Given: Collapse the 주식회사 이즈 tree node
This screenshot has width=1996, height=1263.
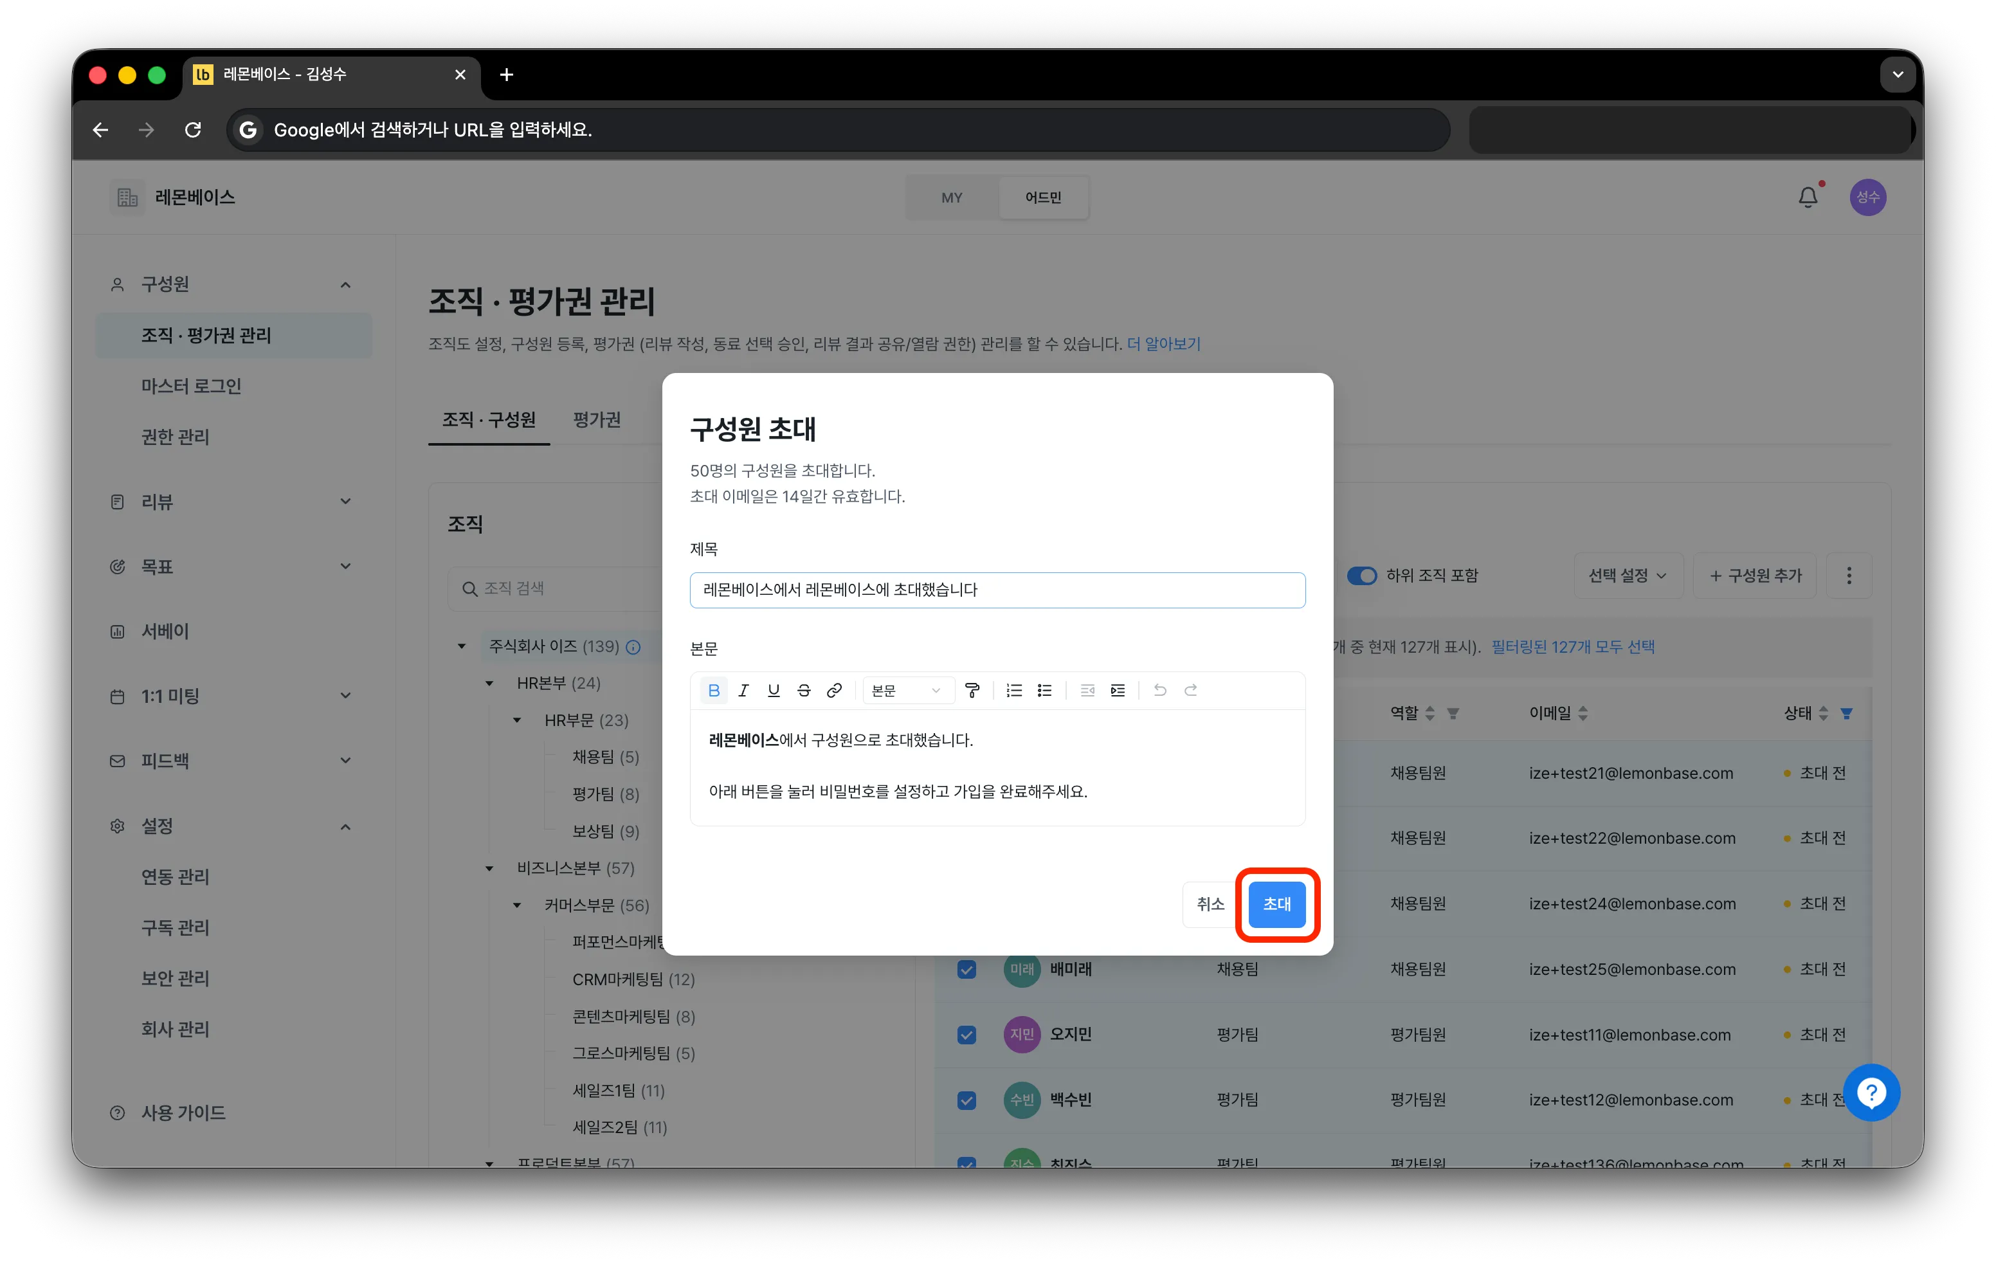Looking at the screenshot, I should point(462,646).
